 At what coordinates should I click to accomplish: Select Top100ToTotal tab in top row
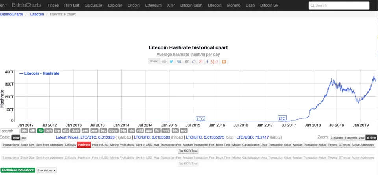click(x=188, y=151)
